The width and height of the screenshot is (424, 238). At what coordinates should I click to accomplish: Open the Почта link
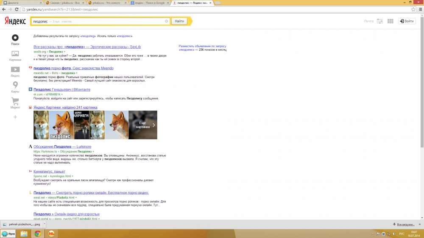point(368,21)
